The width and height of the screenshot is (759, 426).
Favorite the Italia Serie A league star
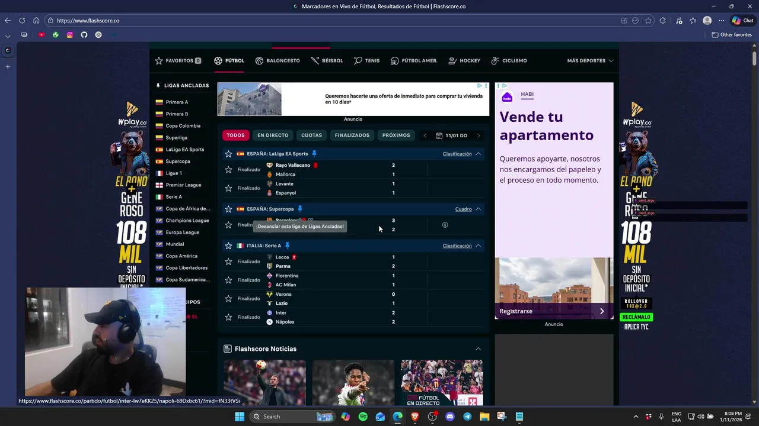[228, 246]
